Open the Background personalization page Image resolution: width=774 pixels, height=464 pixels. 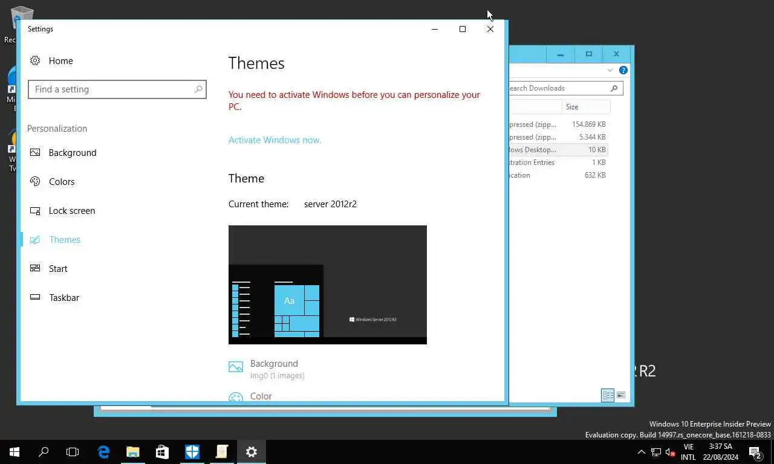pyautogui.click(x=63, y=153)
